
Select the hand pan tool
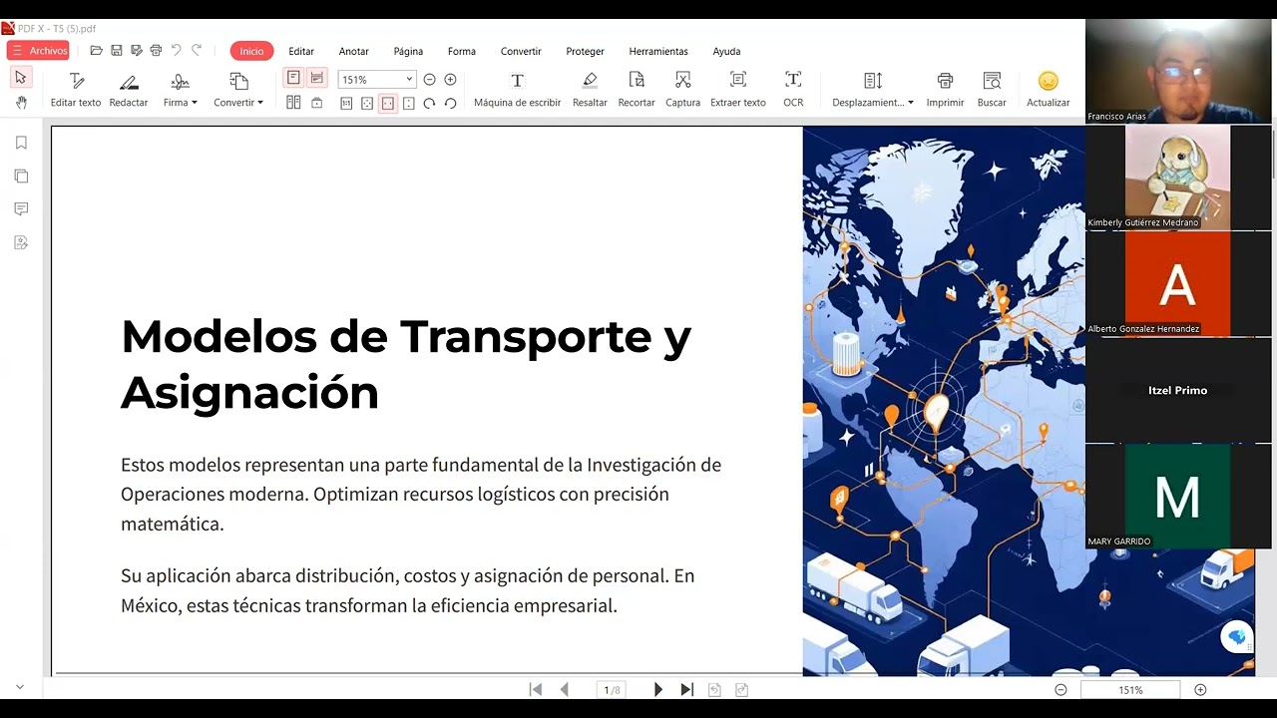pyautogui.click(x=21, y=103)
